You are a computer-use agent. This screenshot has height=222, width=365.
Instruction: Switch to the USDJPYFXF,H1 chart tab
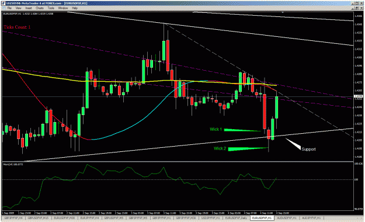click(x=210, y=218)
